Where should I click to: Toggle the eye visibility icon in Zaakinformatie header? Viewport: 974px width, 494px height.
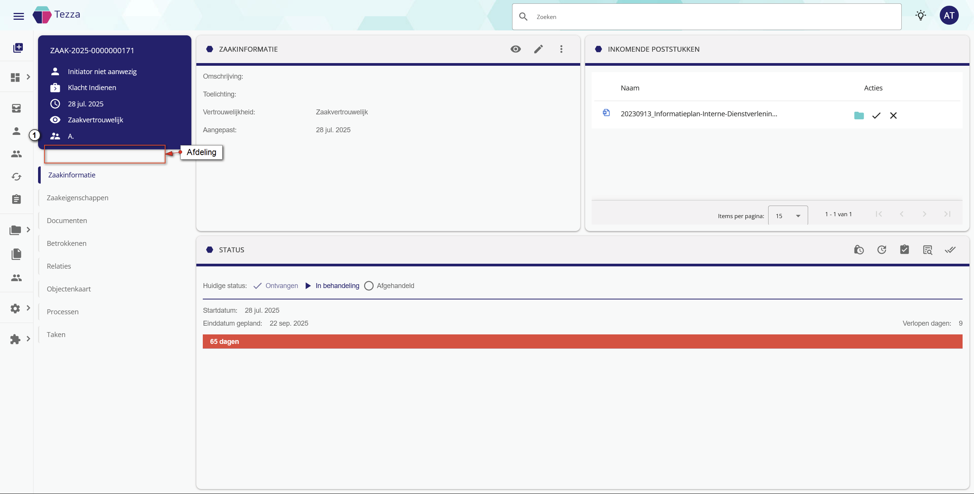[516, 49]
